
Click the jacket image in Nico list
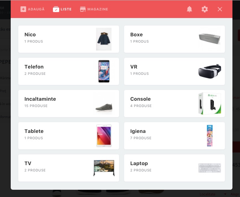tap(104, 39)
